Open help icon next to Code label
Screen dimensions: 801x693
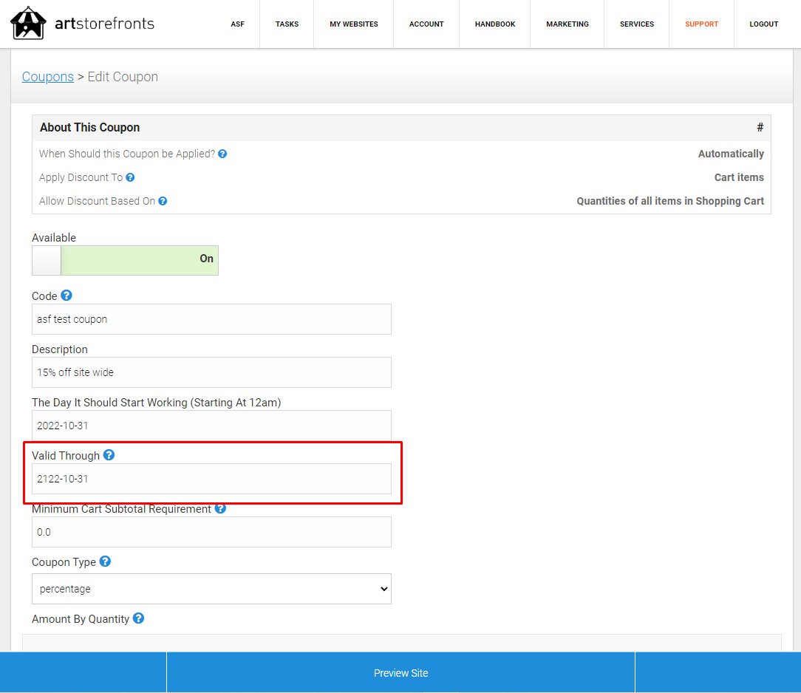click(x=67, y=296)
